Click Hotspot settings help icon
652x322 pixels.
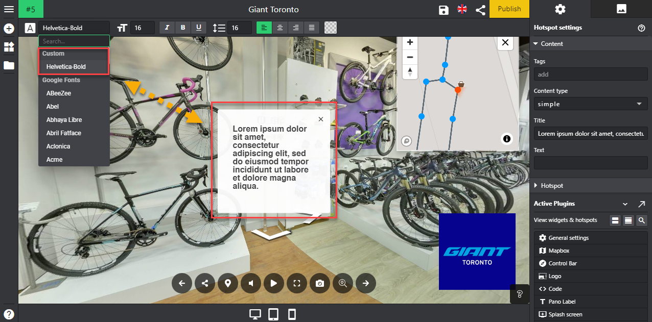coord(642,28)
